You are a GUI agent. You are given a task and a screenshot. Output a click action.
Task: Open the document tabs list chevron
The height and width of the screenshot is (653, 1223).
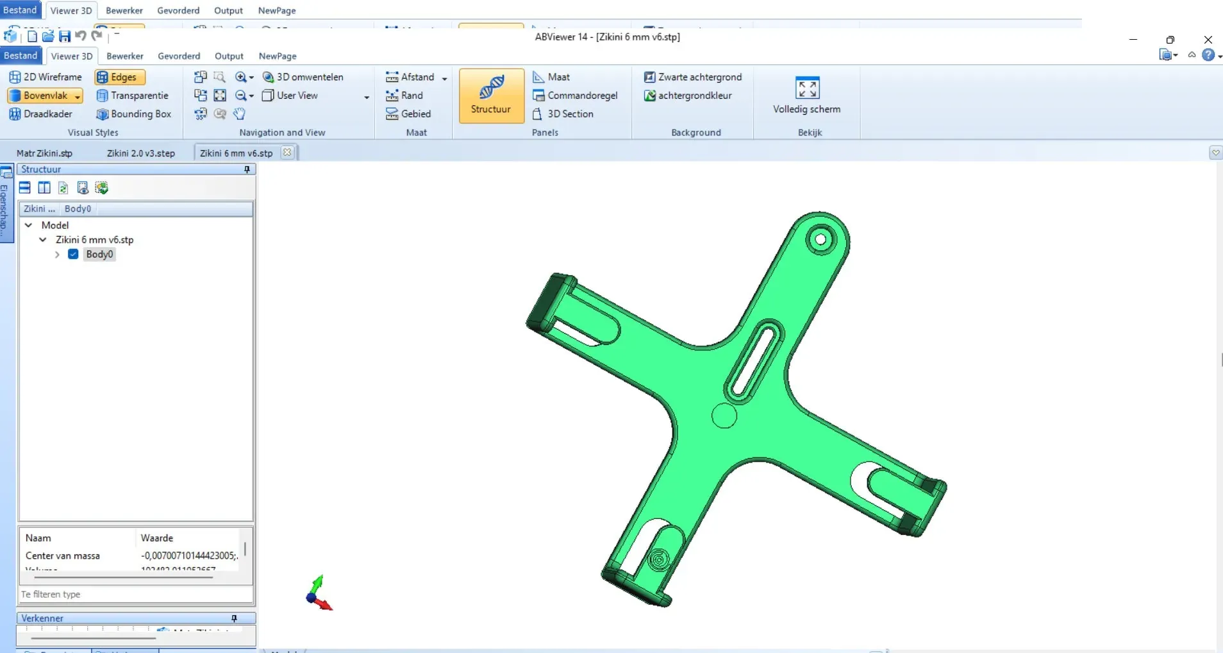point(1216,153)
